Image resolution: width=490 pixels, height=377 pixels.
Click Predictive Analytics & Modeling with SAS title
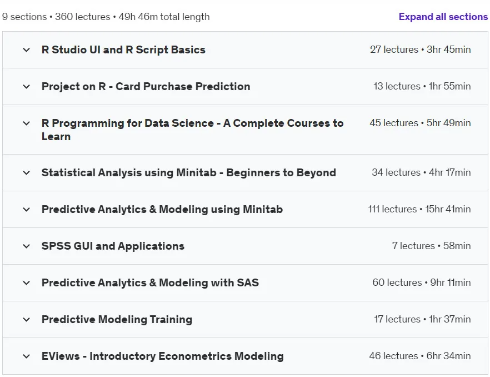coord(151,283)
